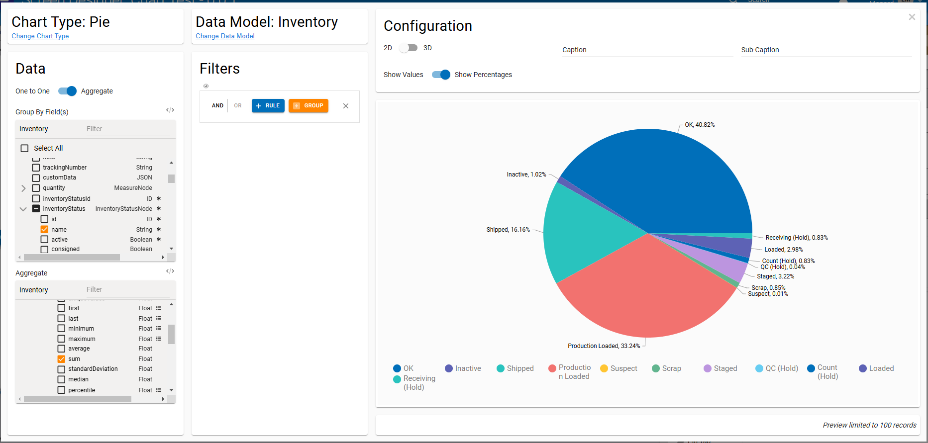The image size is (928, 443).
Task: Uncheck the sum aggregate checkbox
Action: [61, 359]
